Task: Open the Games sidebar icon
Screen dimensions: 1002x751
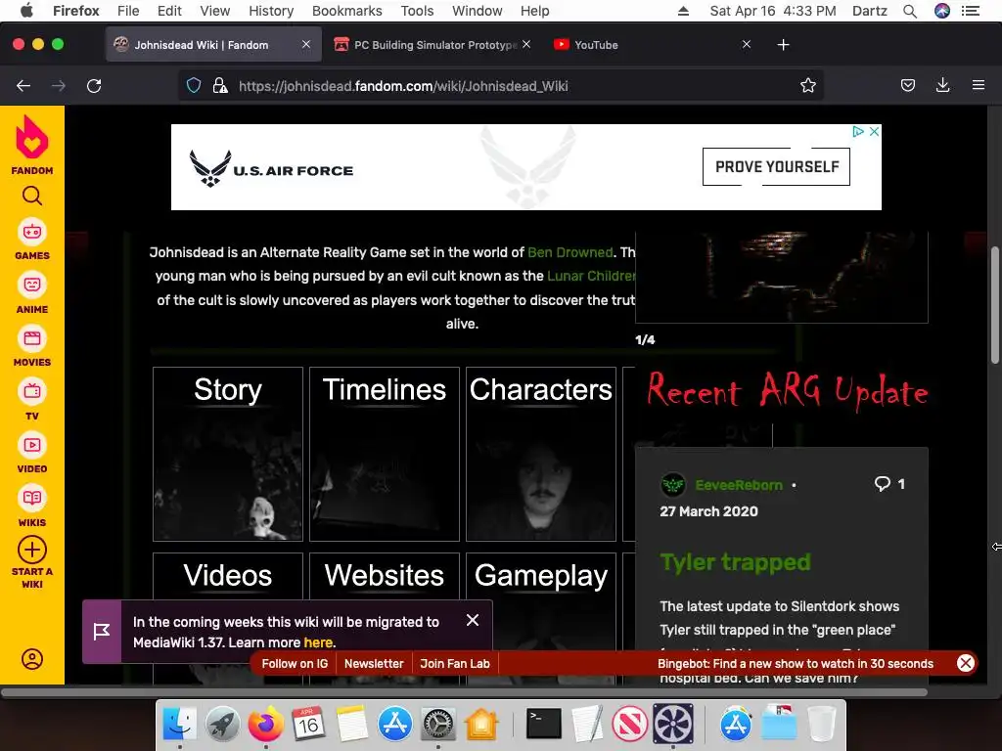Action: pos(32,232)
